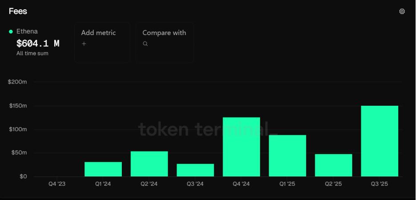Image resolution: width=416 pixels, height=200 pixels.
Task: Click the Q3 '25 axis label
Action: (x=380, y=184)
